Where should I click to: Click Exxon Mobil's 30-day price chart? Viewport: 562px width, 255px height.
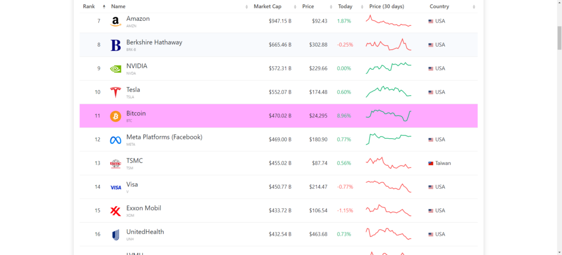(389, 210)
